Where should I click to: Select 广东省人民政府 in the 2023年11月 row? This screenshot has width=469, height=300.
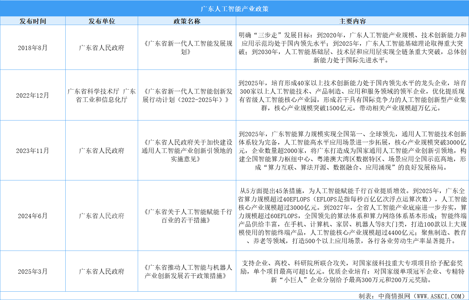(x=102, y=150)
